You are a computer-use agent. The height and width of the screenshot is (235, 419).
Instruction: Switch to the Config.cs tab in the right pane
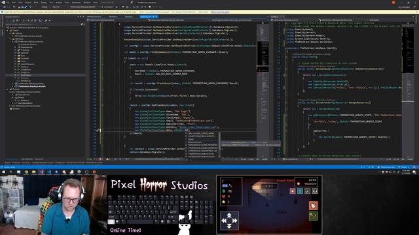coord(274,16)
